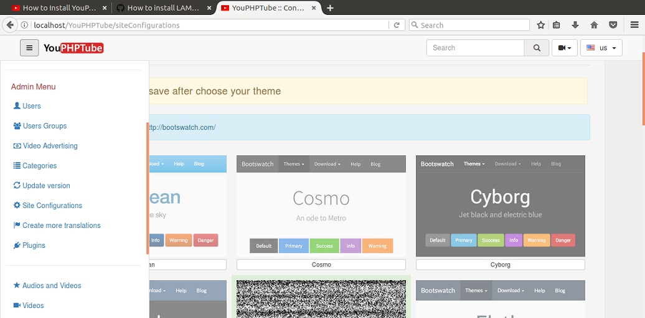Screen dimensions: 645x318
Task: Focus the YouPHPTube search field
Action: (x=476, y=48)
